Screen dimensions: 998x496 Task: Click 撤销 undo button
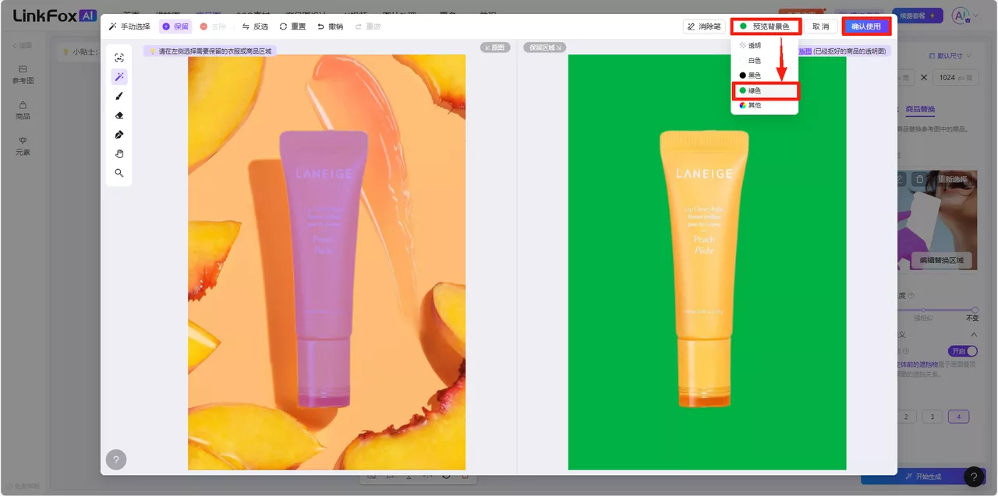(x=330, y=26)
